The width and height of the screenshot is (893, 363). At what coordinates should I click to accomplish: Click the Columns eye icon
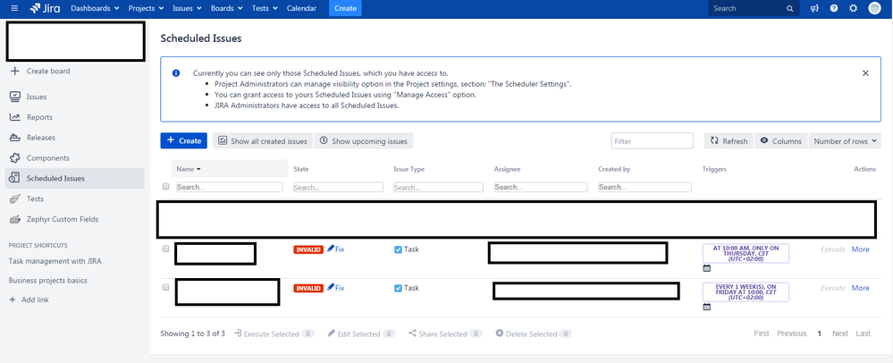pyautogui.click(x=764, y=140)
